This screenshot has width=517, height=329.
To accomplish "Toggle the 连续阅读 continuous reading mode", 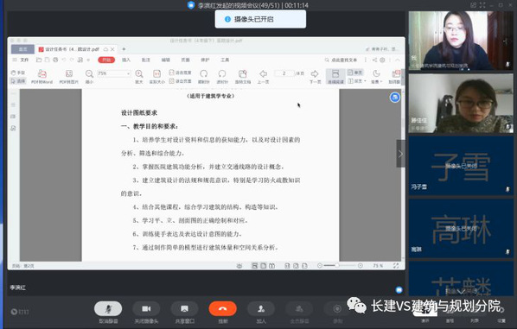I will pos(335,76).
